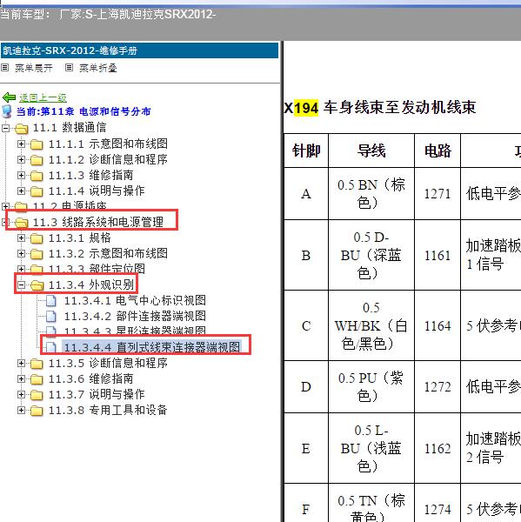Expand 11.3.2 示意图和布线图 node

21,254
